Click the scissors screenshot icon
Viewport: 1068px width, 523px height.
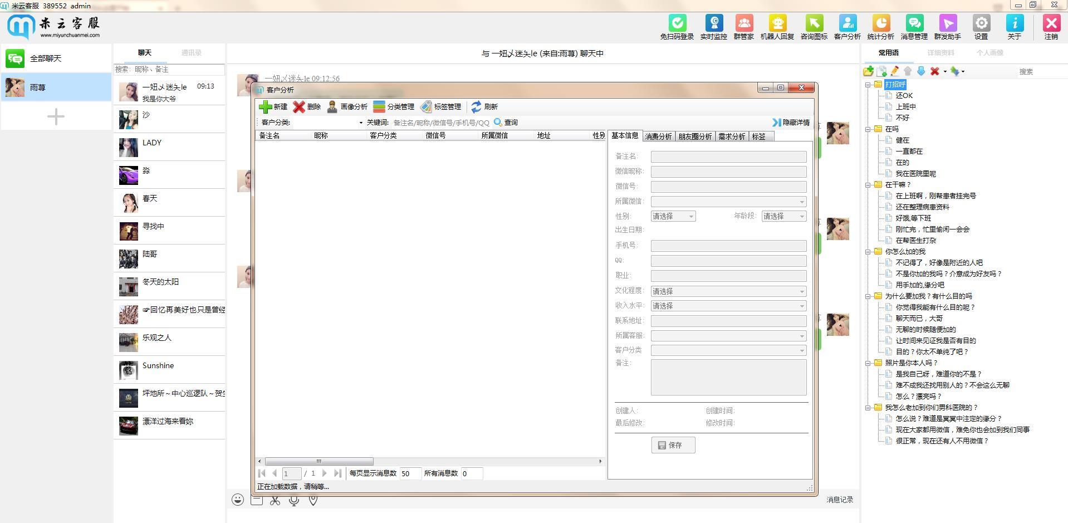tap(275, 500)
